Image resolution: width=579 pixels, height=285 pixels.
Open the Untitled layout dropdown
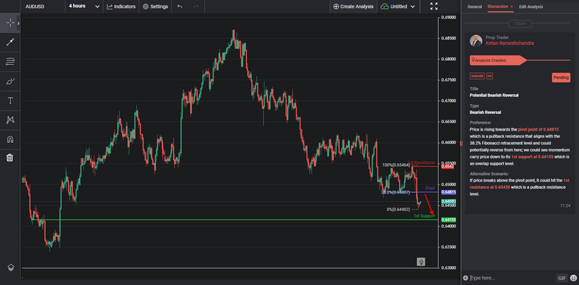(398, 7)
